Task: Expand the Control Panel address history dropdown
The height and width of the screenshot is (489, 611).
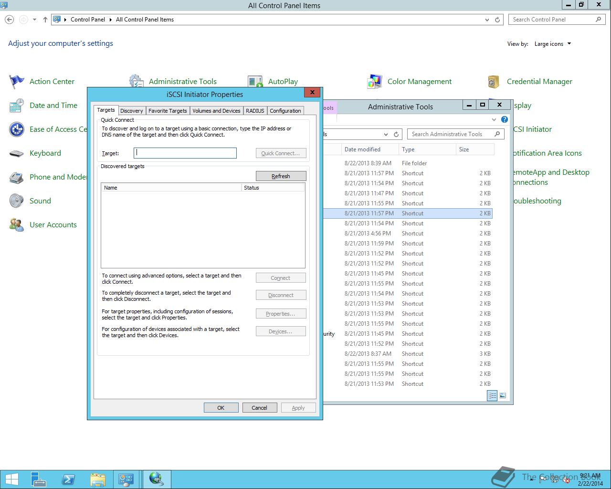Action: click(487, 20)
